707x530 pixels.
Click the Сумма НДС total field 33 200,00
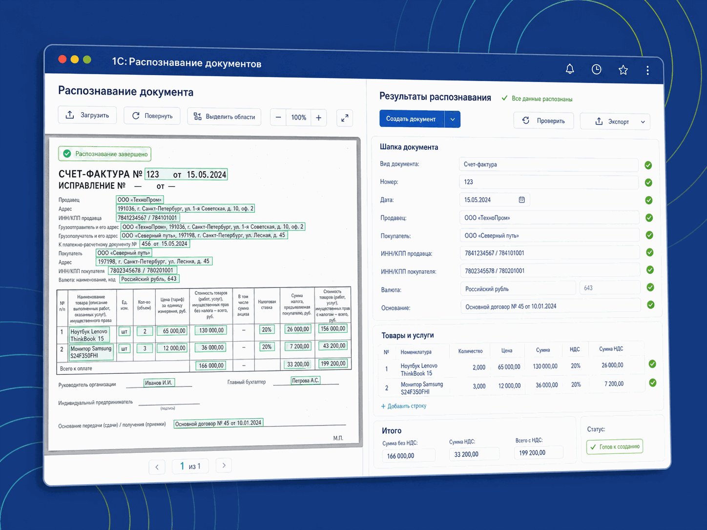point(474,454)
